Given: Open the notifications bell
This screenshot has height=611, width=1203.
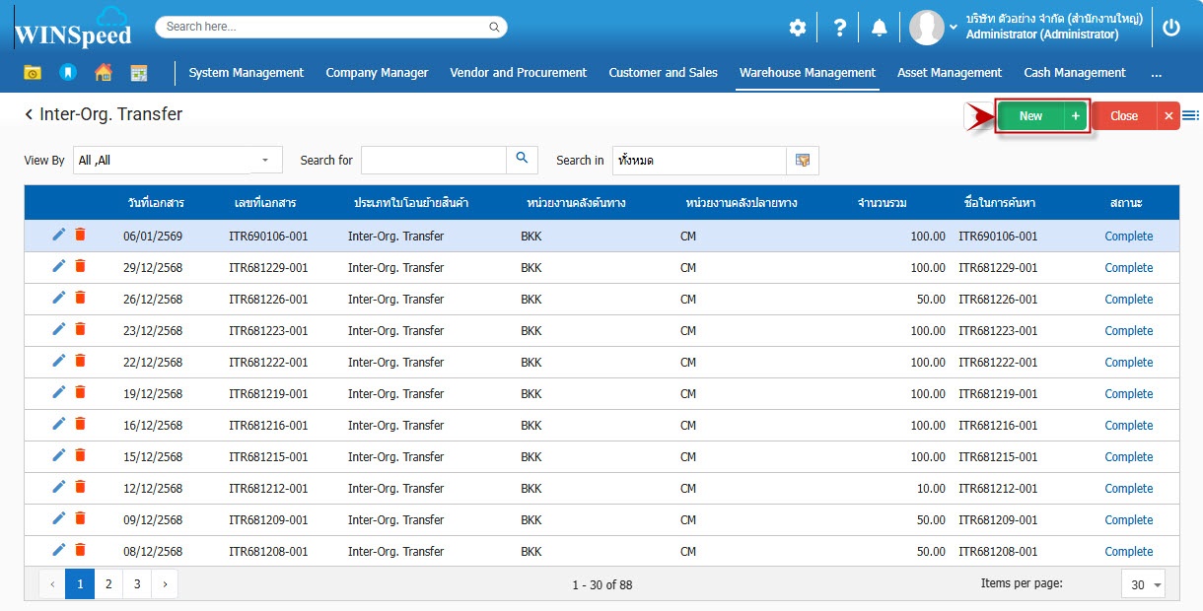Looking at the screenshot, I should [x=879, y=28].
